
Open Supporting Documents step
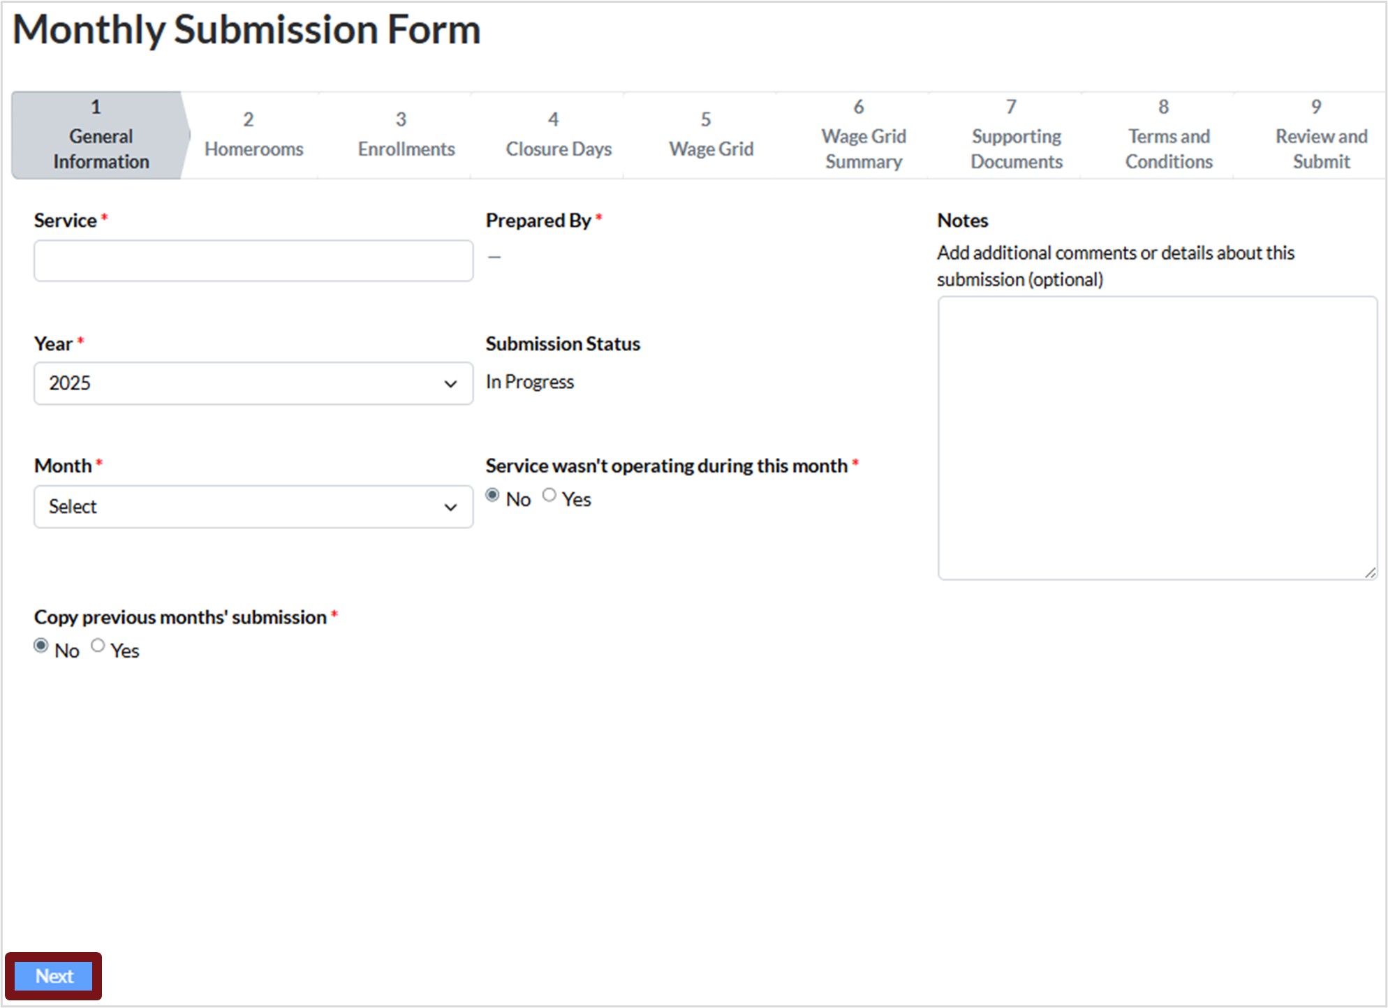coord(1017,135)
